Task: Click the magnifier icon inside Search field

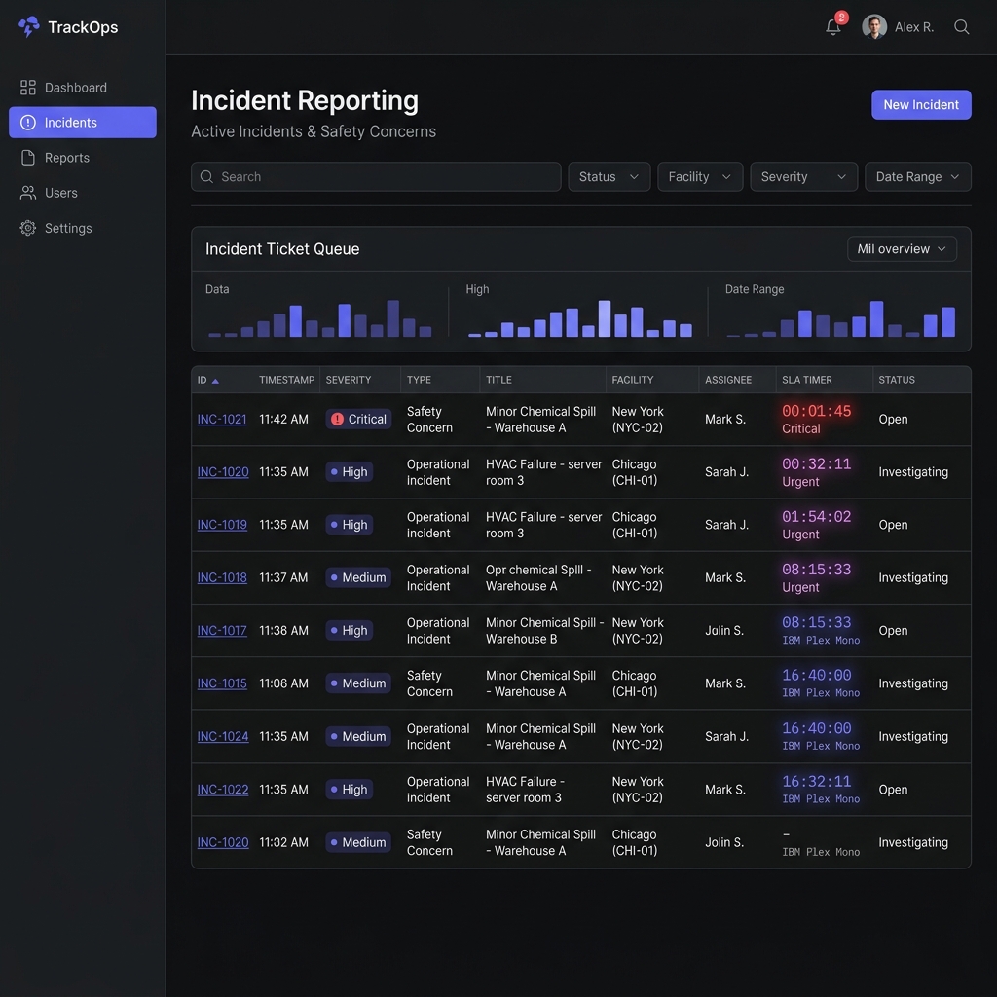Action: tap(206, 177)
